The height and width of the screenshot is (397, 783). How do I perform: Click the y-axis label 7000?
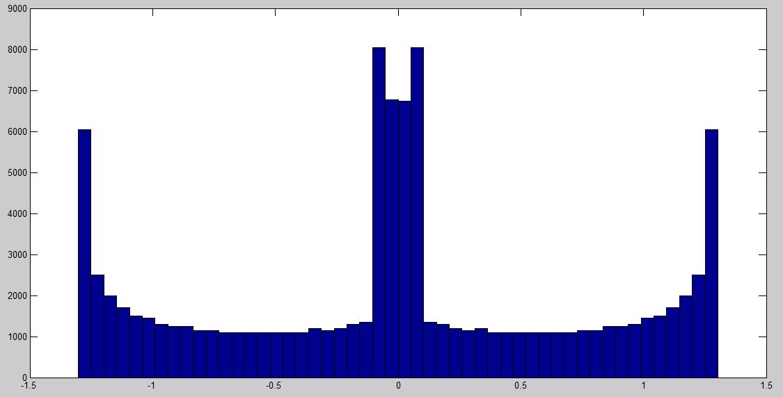(x=17, y=91)
